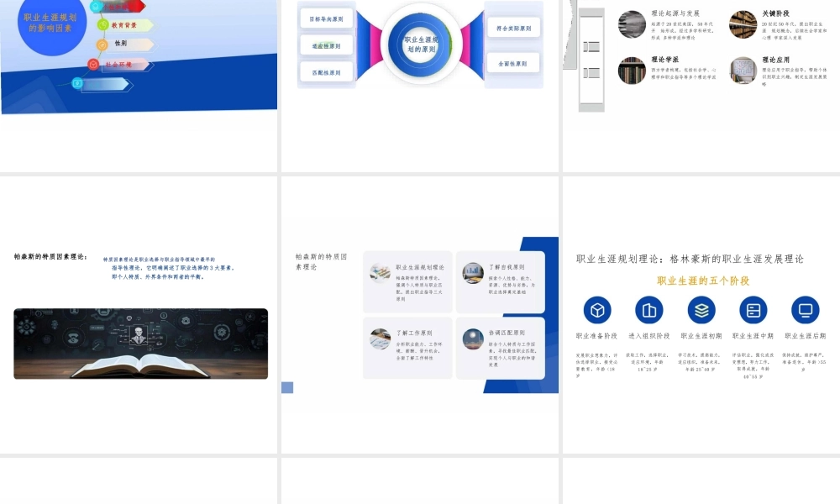Click the moon image in 协调匹配原则 card
Image resolution: width=840 pixels, height=504 pixels.
point(473,339)
